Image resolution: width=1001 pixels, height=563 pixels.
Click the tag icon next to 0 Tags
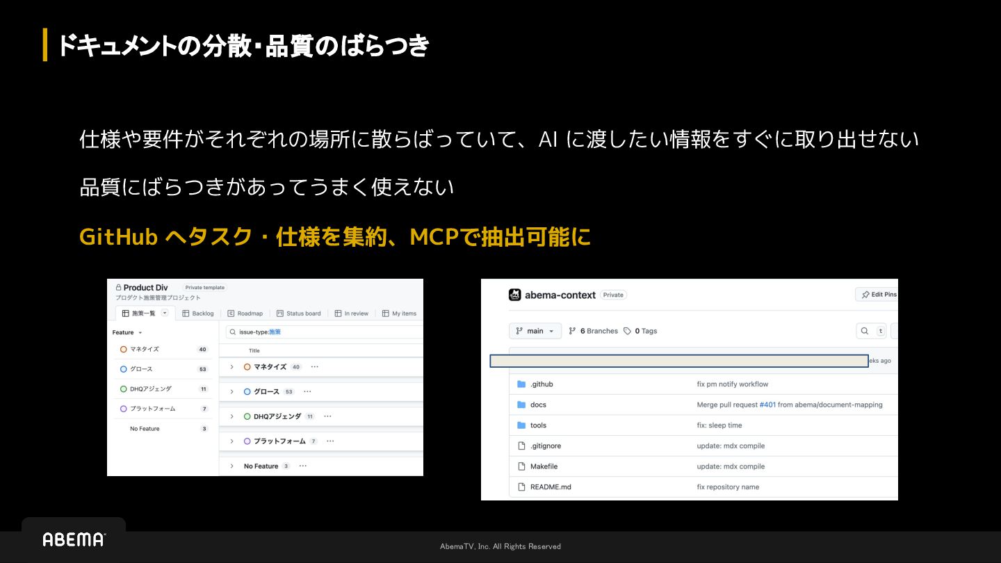coord(627,331)
